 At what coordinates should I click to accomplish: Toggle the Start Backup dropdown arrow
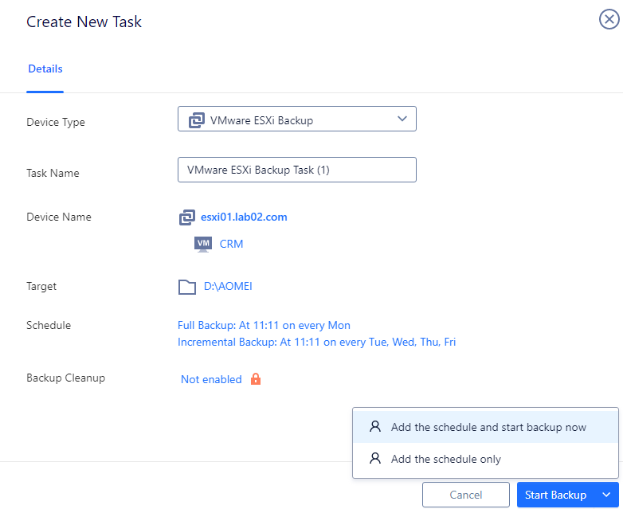tap(606, 495)
